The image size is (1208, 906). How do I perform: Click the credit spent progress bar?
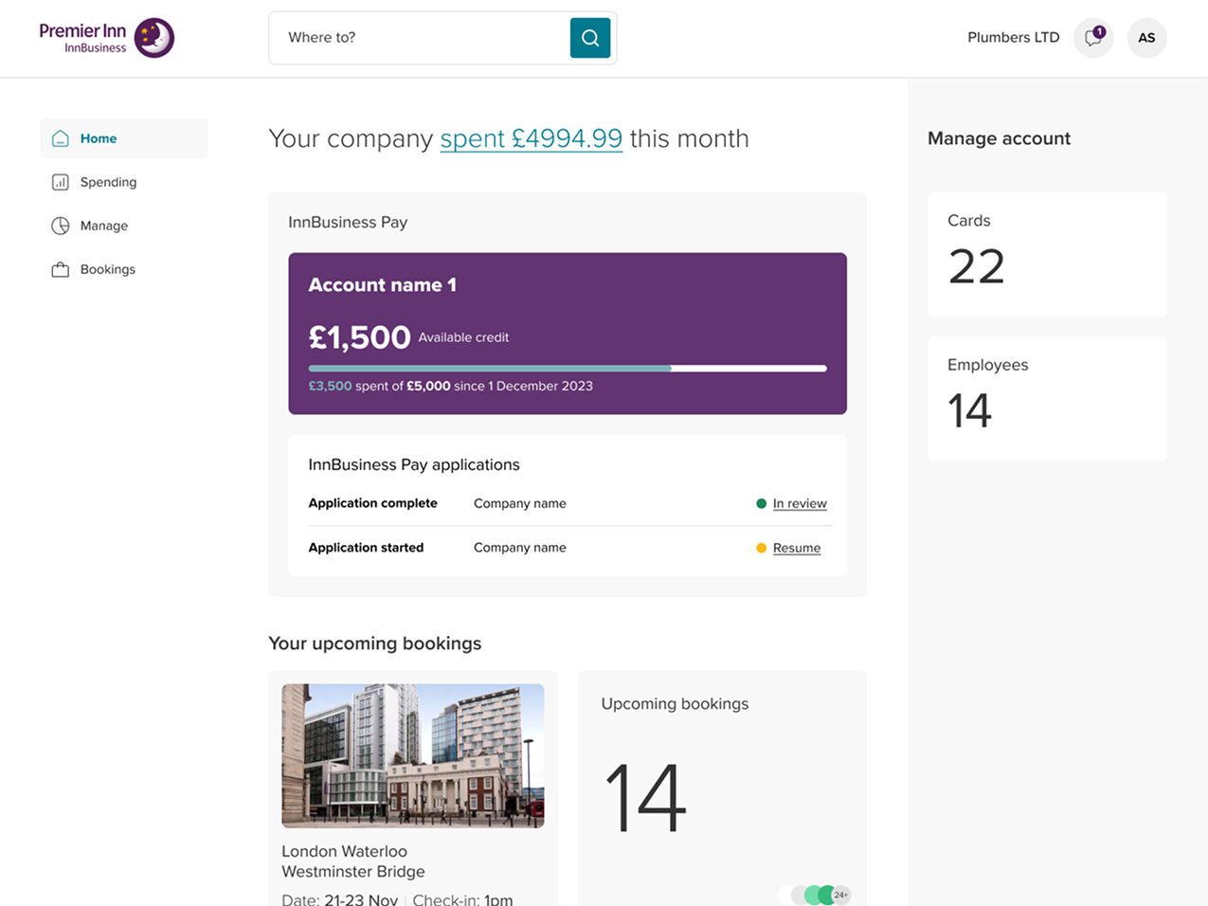pos(567,368)
